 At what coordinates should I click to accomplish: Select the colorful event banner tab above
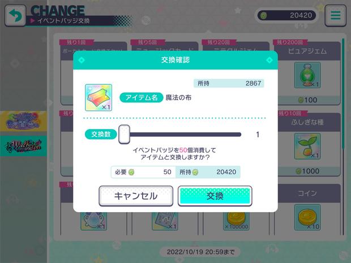pos(23,121)
